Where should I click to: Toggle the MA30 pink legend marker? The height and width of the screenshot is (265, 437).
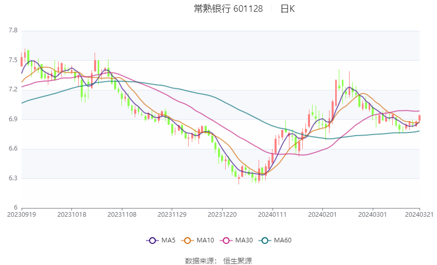(226, 240)
